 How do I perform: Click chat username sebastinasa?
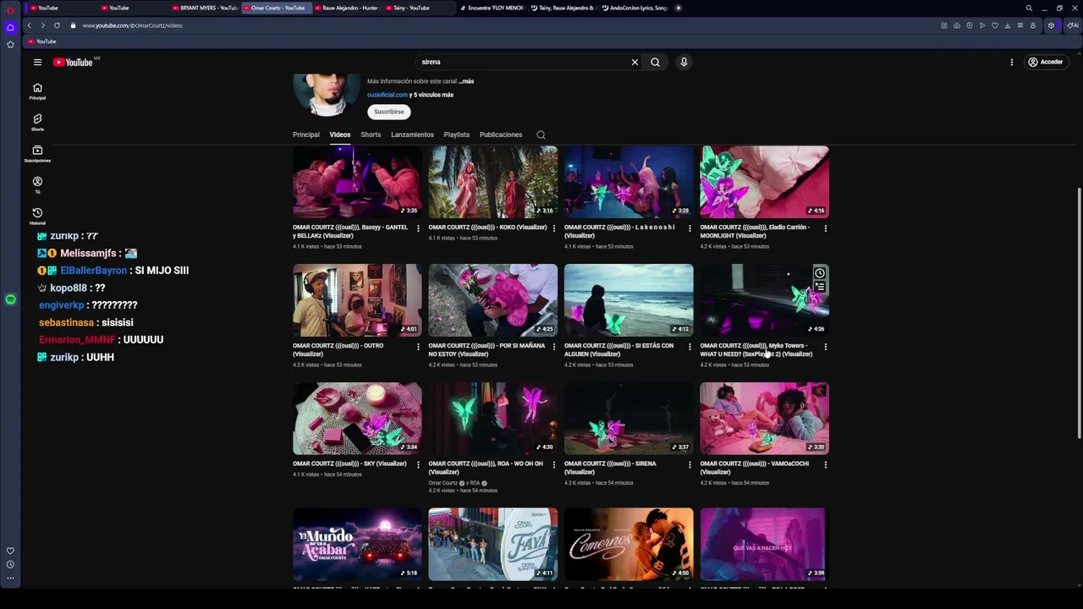pyautogui.click(x=66, y=322)
